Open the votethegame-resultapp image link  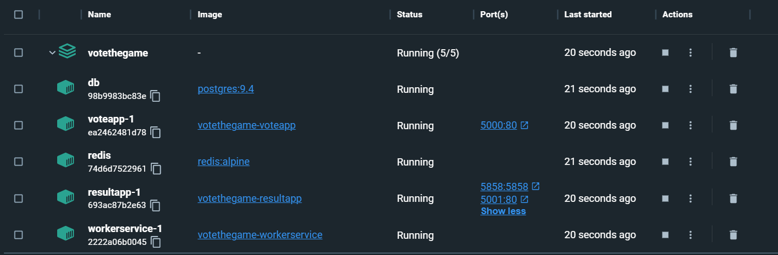coord(250,198)
